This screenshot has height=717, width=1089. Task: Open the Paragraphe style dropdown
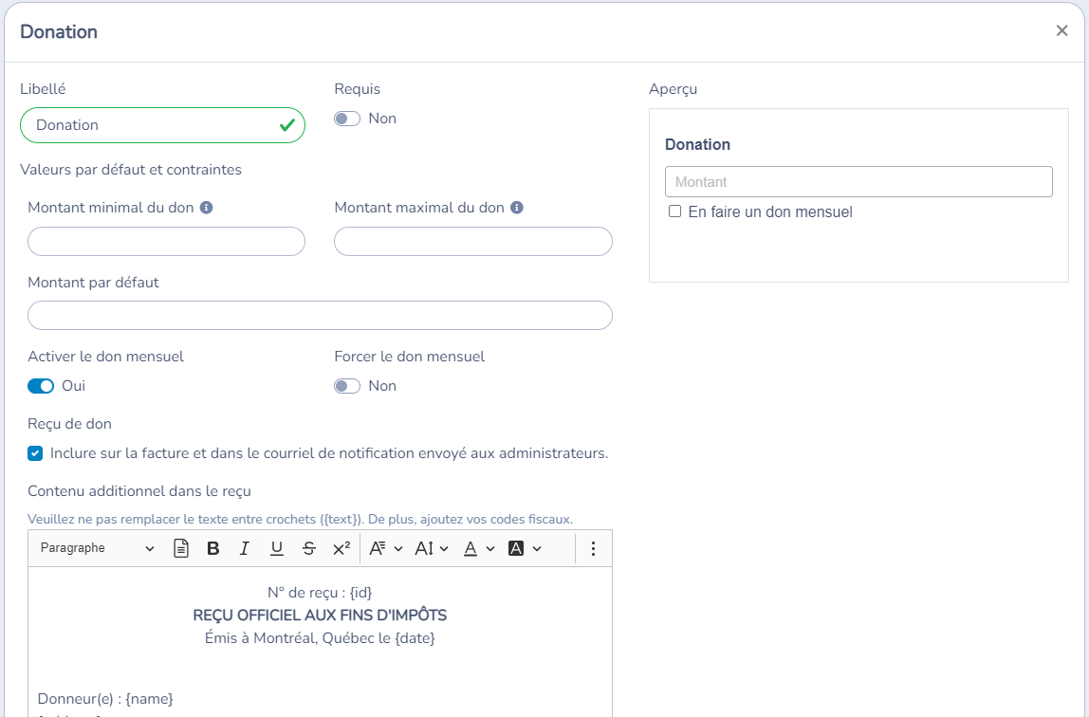pyautogui.click(x=97, y=548)
